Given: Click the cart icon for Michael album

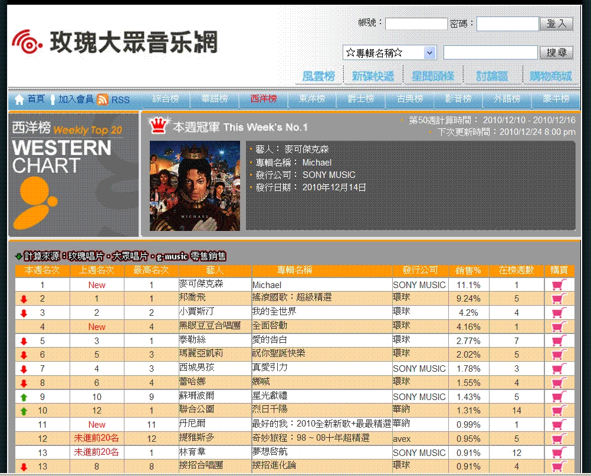Looking at the screenshot, I should tap(559, 285).
